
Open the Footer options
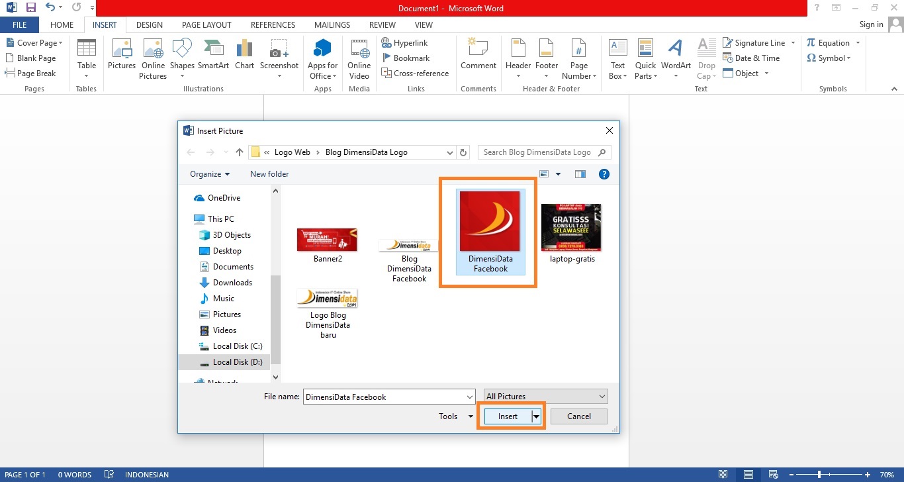[547, 58]
